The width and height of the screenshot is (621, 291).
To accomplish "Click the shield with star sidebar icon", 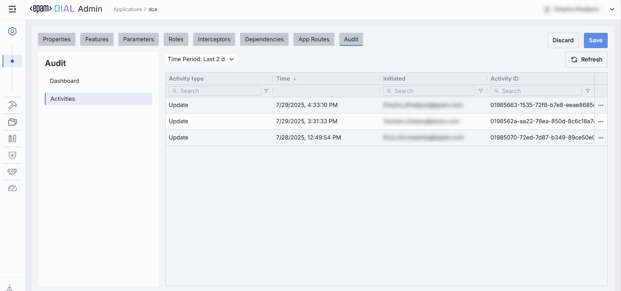I will tap(12, 155).
